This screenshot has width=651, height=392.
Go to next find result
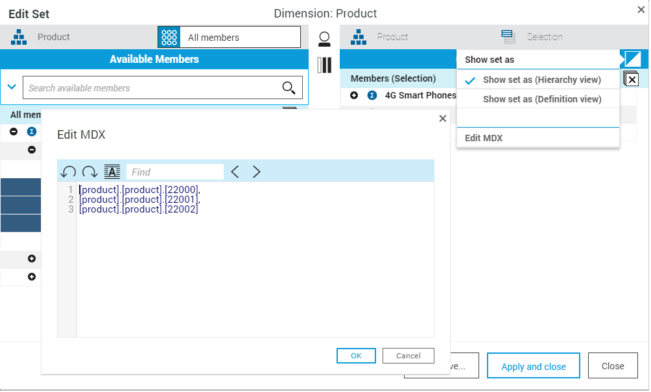coord(257,172)
